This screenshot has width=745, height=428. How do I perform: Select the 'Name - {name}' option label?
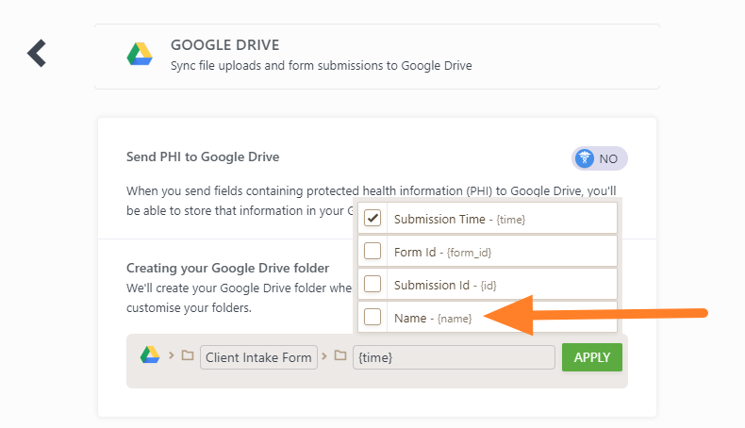(x=433, y=318)
